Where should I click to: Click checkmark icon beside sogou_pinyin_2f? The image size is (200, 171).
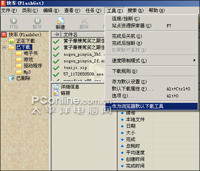tap(56, 61)
